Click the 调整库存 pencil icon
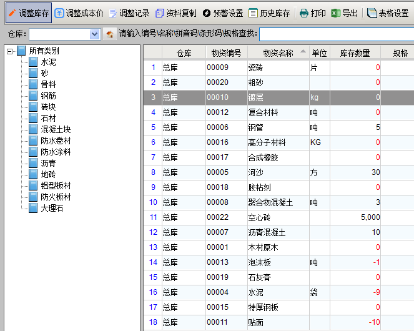This screenshot has height=331, width=414. 12,12
